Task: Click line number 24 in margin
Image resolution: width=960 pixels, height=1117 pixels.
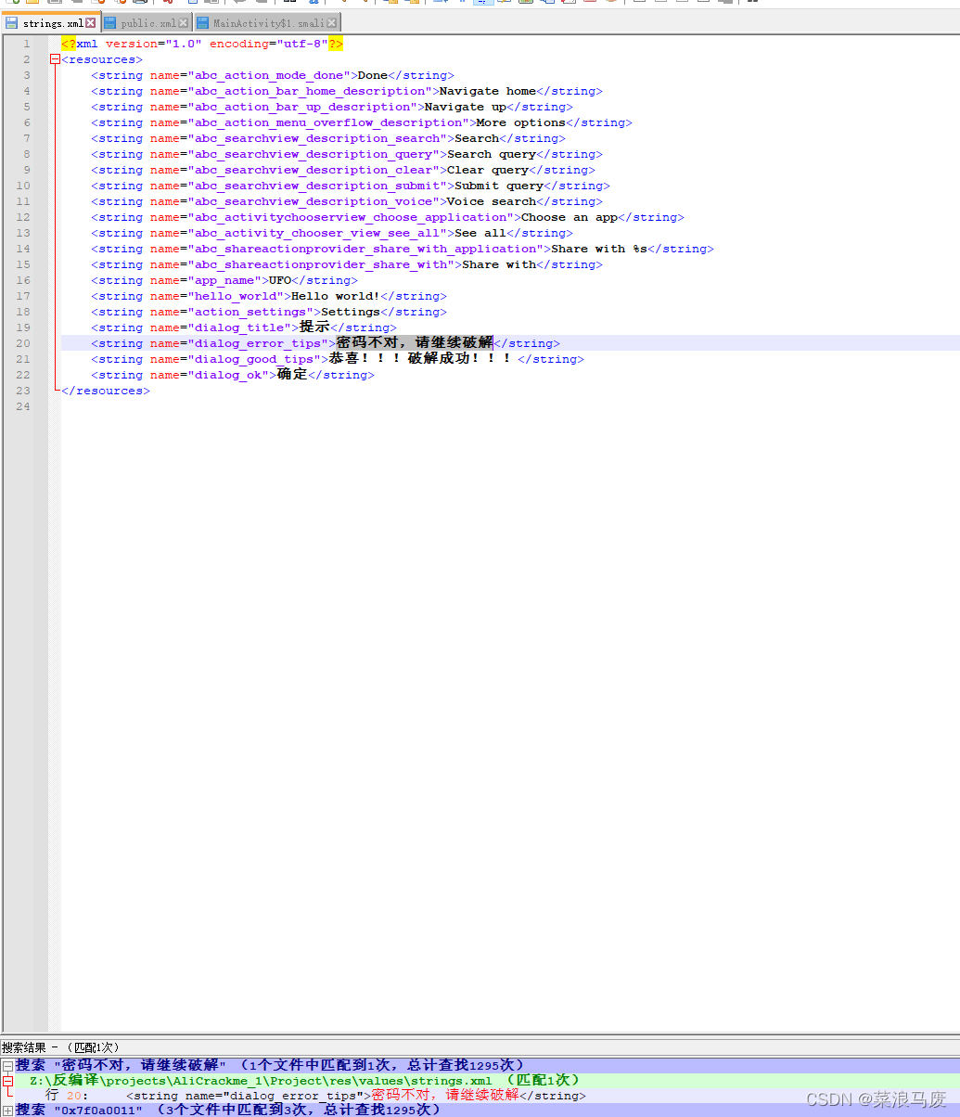Action: 23,406
